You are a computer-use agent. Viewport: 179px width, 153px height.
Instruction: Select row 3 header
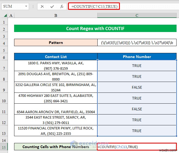[4, 36]
